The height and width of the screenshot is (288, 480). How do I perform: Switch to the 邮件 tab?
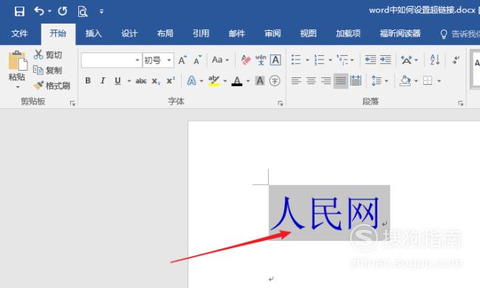point(236,33)
